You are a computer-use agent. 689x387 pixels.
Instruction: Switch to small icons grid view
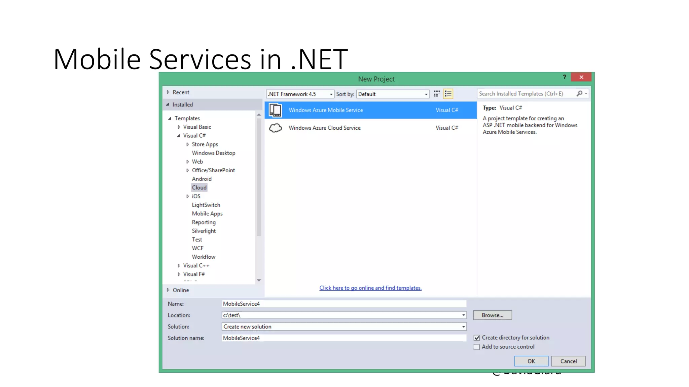click(x=437, y=94)
